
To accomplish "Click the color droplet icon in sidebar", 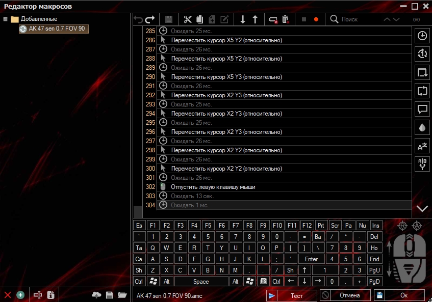I will tap(422, 127).
